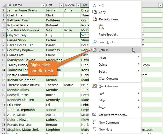Click the green Refresh icon
The width and height of the screenshot is (163, 134).
point(94,50)
